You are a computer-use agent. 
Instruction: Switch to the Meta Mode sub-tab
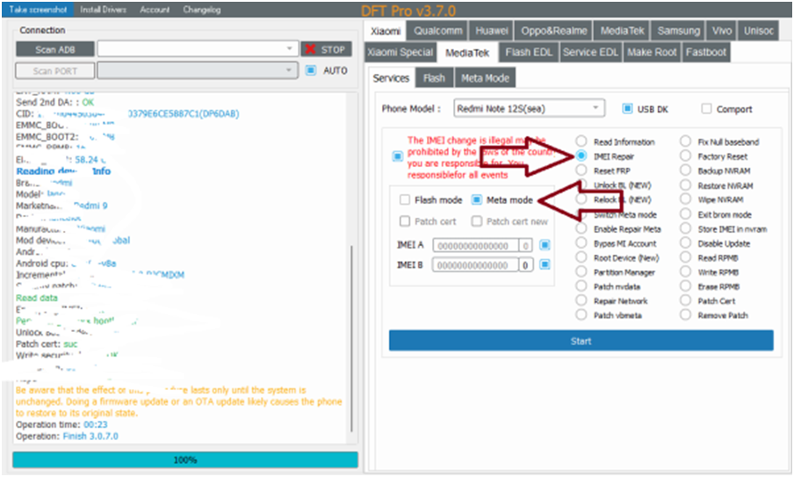pyautogui.click(x=485, y=78)
